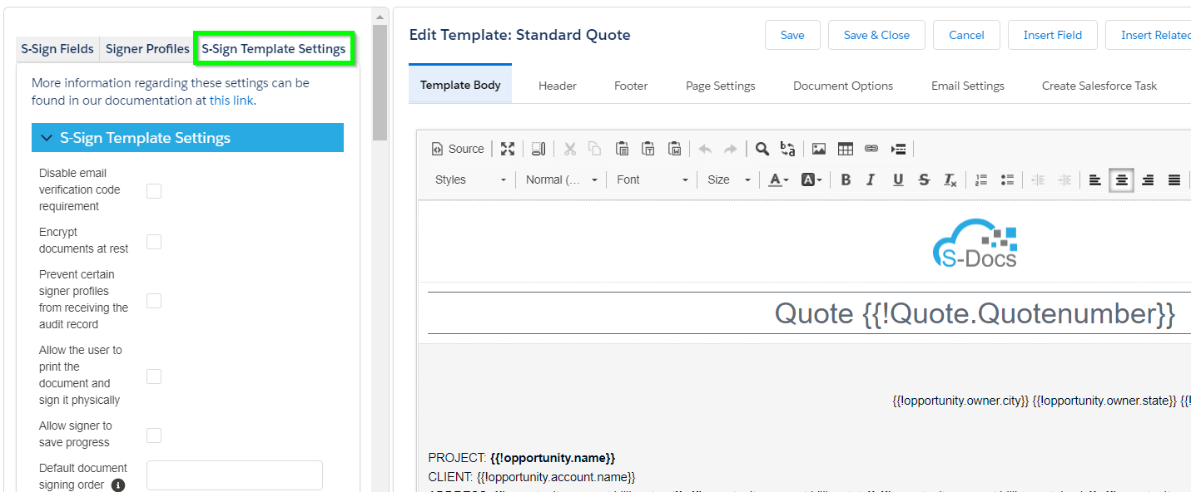
Task: Click the Cut scissors icon
Action: point(570,149)
